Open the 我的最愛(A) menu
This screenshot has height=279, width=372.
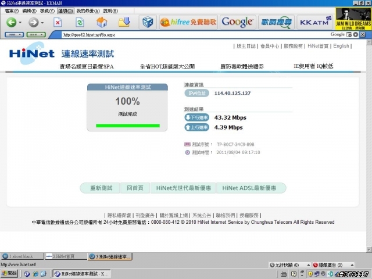click(88, 11)
